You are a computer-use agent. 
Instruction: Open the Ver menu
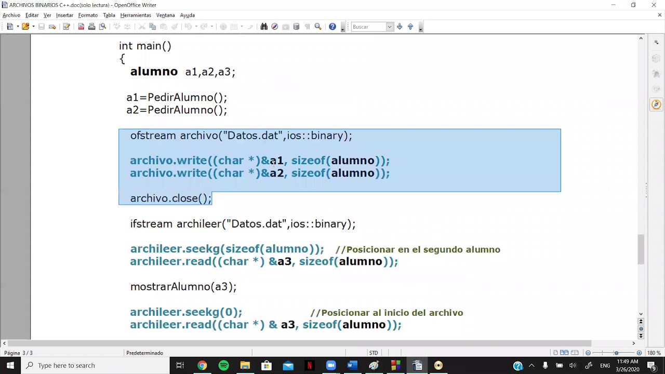click(47, 15)
